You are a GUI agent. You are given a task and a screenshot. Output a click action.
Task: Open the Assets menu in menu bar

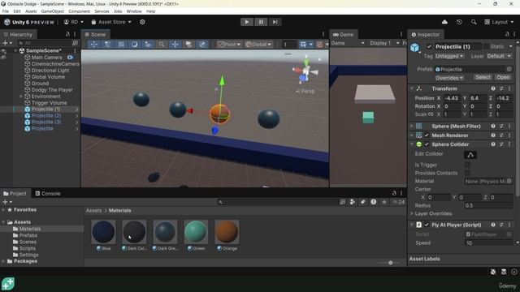click(x=31, y=11)
